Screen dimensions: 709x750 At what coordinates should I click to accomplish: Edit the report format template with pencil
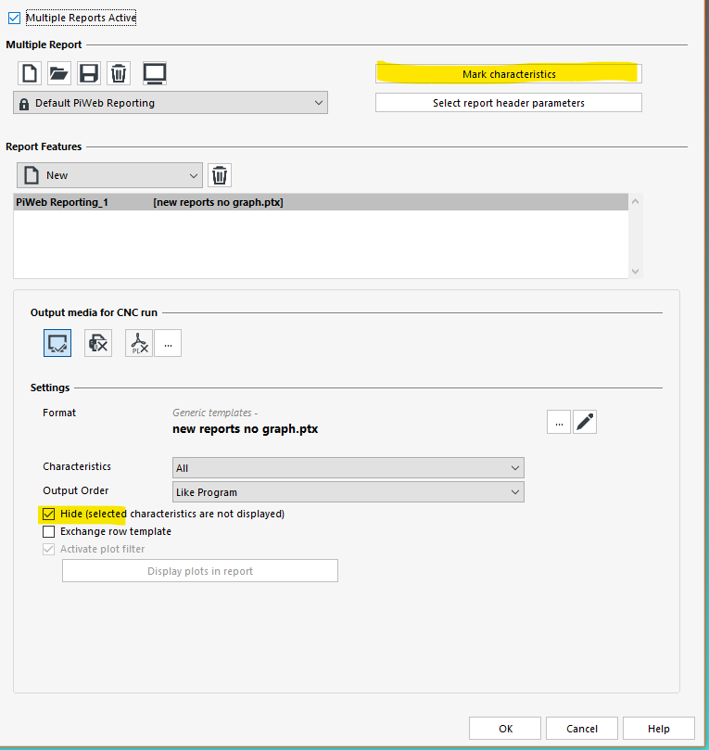(584, 422)
